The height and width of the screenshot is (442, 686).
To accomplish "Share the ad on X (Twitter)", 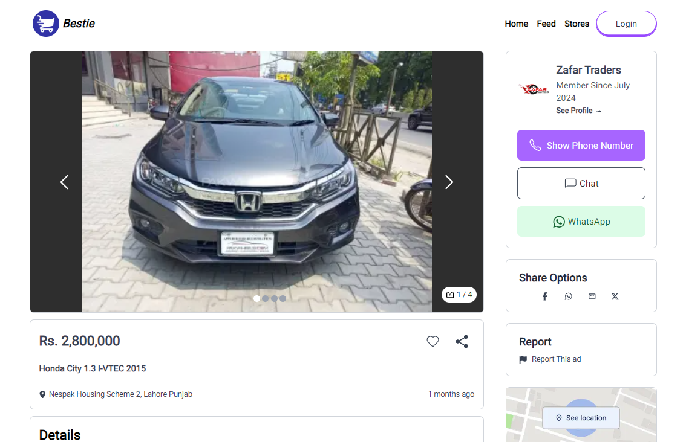I will pos(615,296).
